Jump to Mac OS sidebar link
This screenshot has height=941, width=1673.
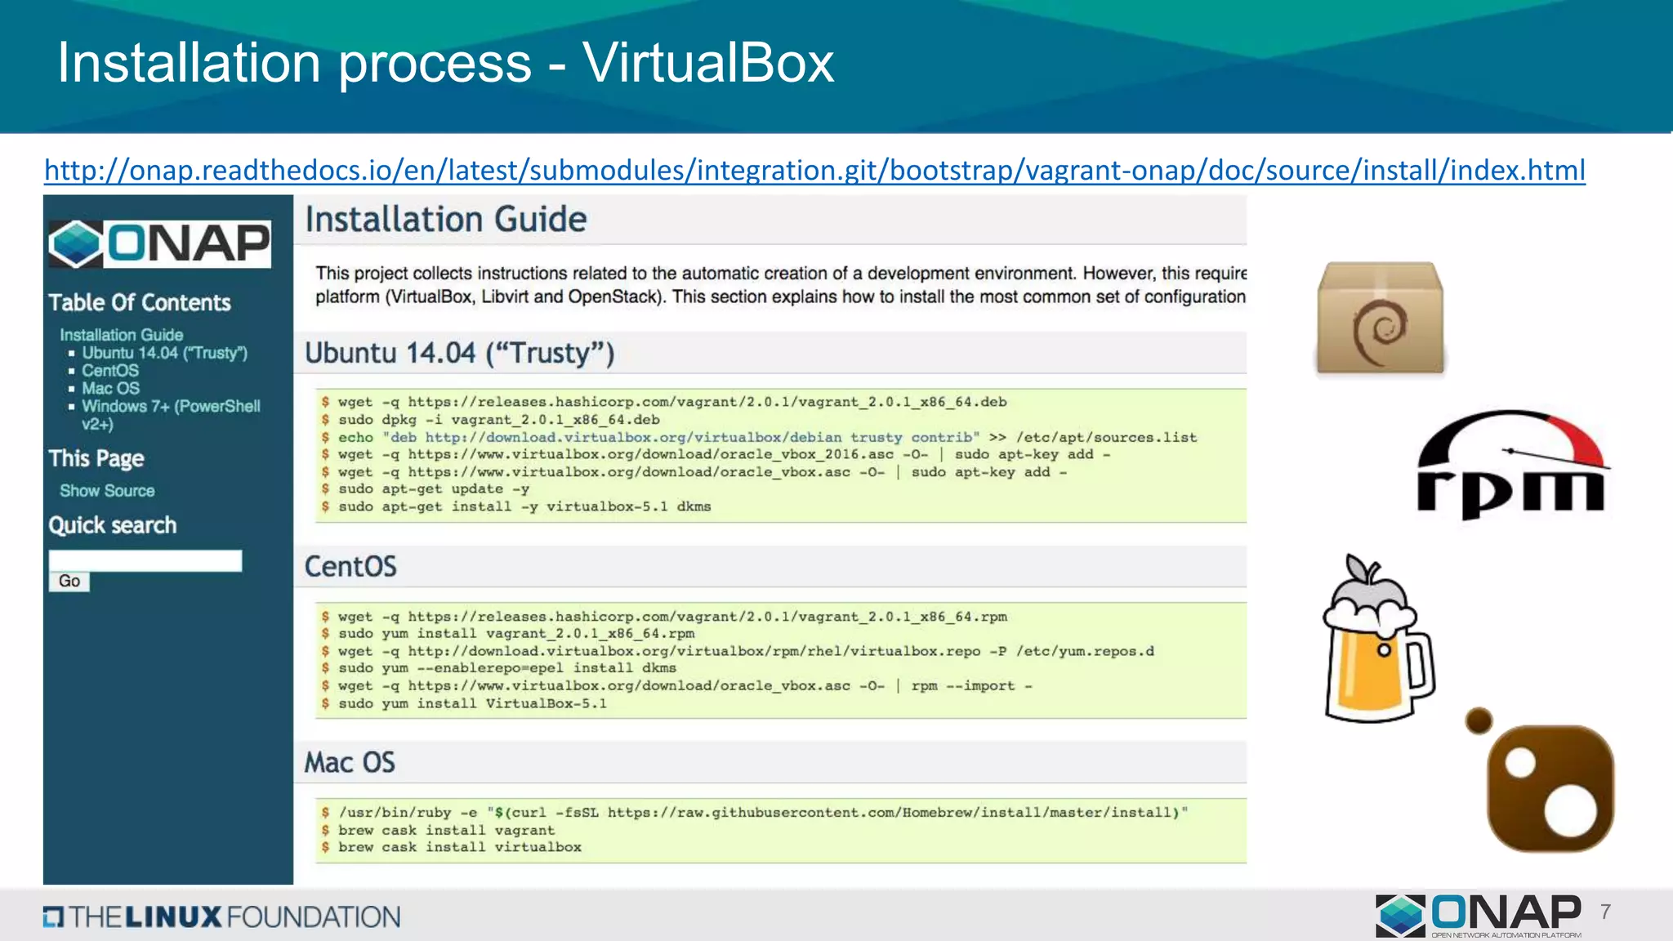click(110, 389)
